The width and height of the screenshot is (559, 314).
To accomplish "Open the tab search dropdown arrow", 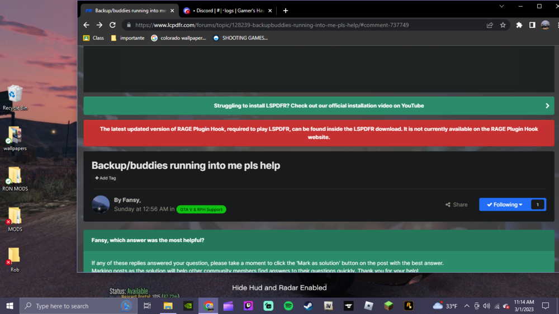I will pyautogui.click(x=501, y=6).
